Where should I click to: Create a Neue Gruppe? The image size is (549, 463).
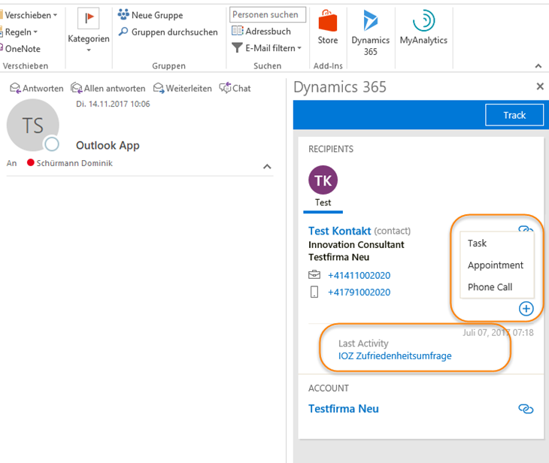tap(150, 15)
